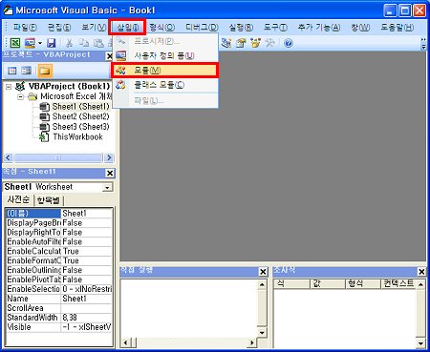Image resolution: width=430 pixels, height=352 pixels.
Task: Click the Save floppy disk icon
Action: tap(52, 43)
